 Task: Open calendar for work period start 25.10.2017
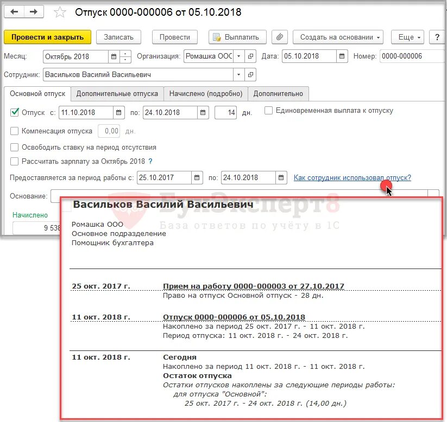click(198, 177)
